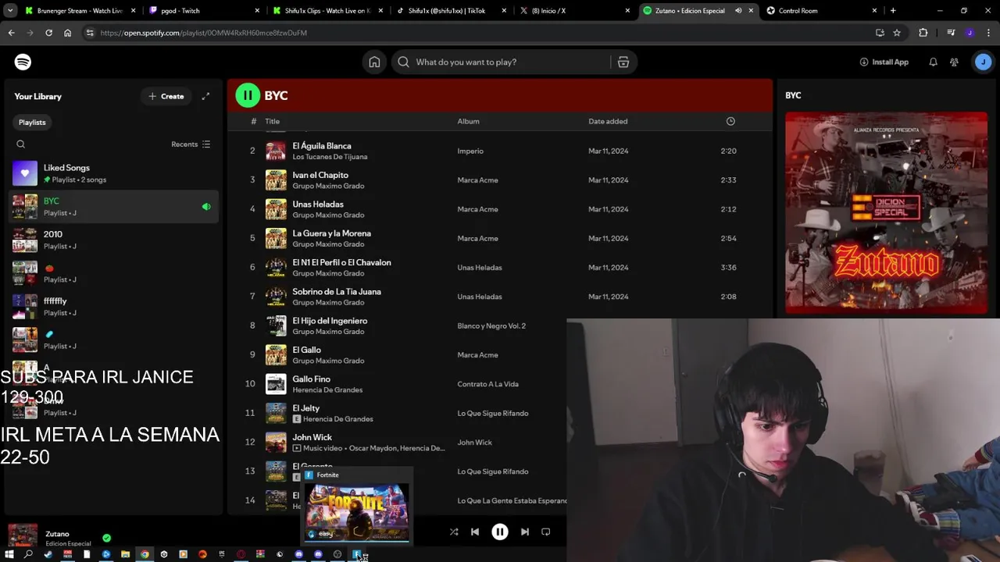This screenshot has width=1000, height=562.
Task: Select the Playlists filter chip
Action: click(x=32, y=122)
